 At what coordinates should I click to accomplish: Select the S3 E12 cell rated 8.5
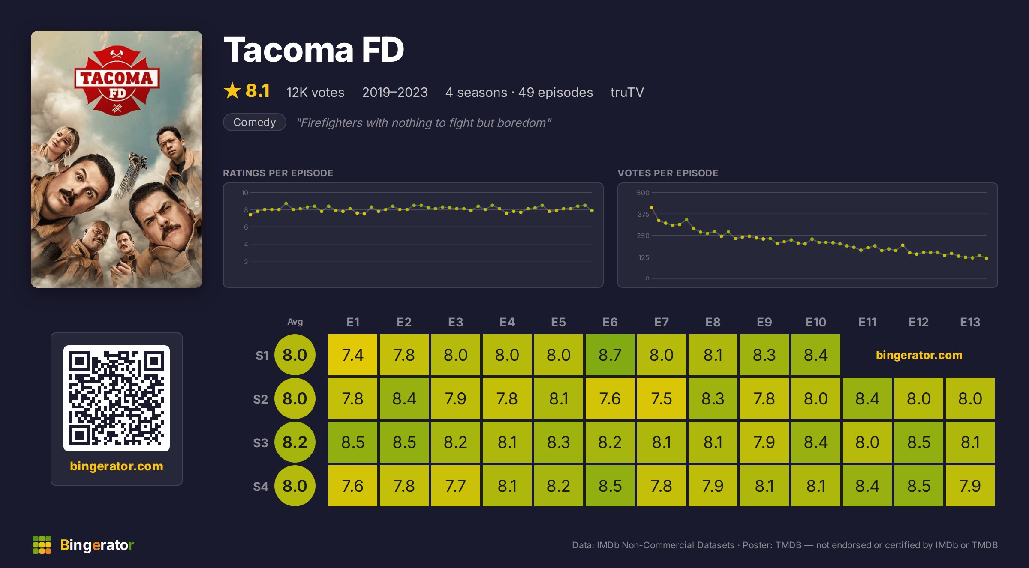919,442
